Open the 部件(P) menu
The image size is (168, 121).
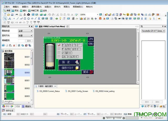coord(57,7)
